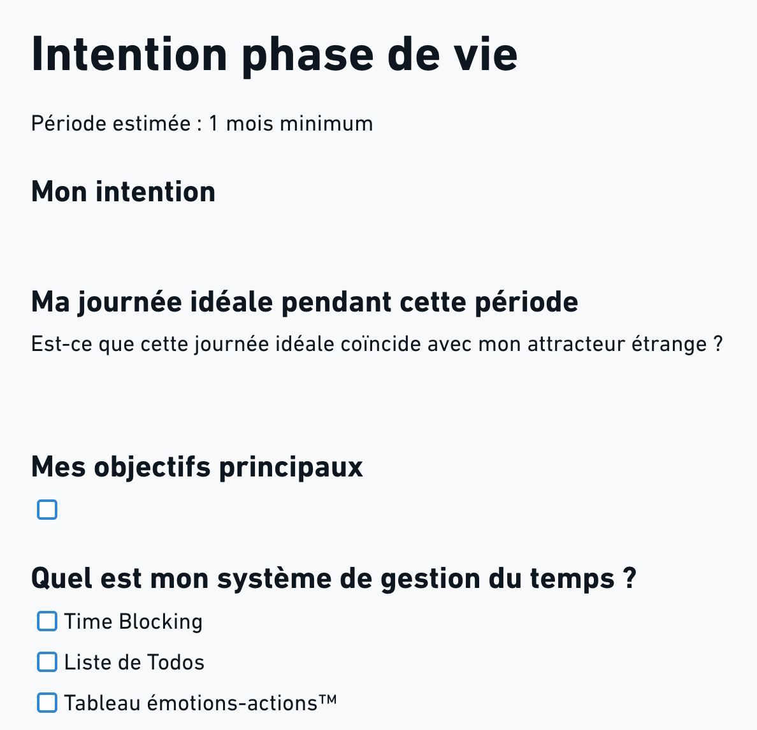757x730 pixels.
Task: Click the empty task field beside objectifs checkbox
Action: (191, 510)
